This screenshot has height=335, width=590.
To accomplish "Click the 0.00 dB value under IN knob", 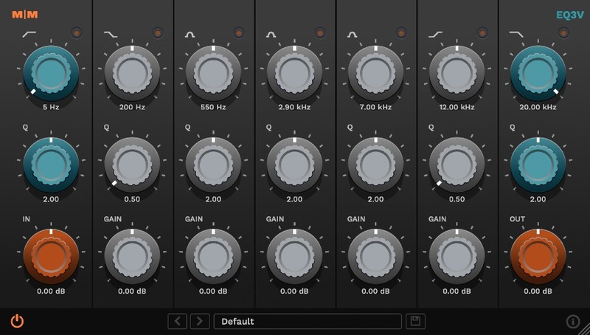I will coord(51,291).
